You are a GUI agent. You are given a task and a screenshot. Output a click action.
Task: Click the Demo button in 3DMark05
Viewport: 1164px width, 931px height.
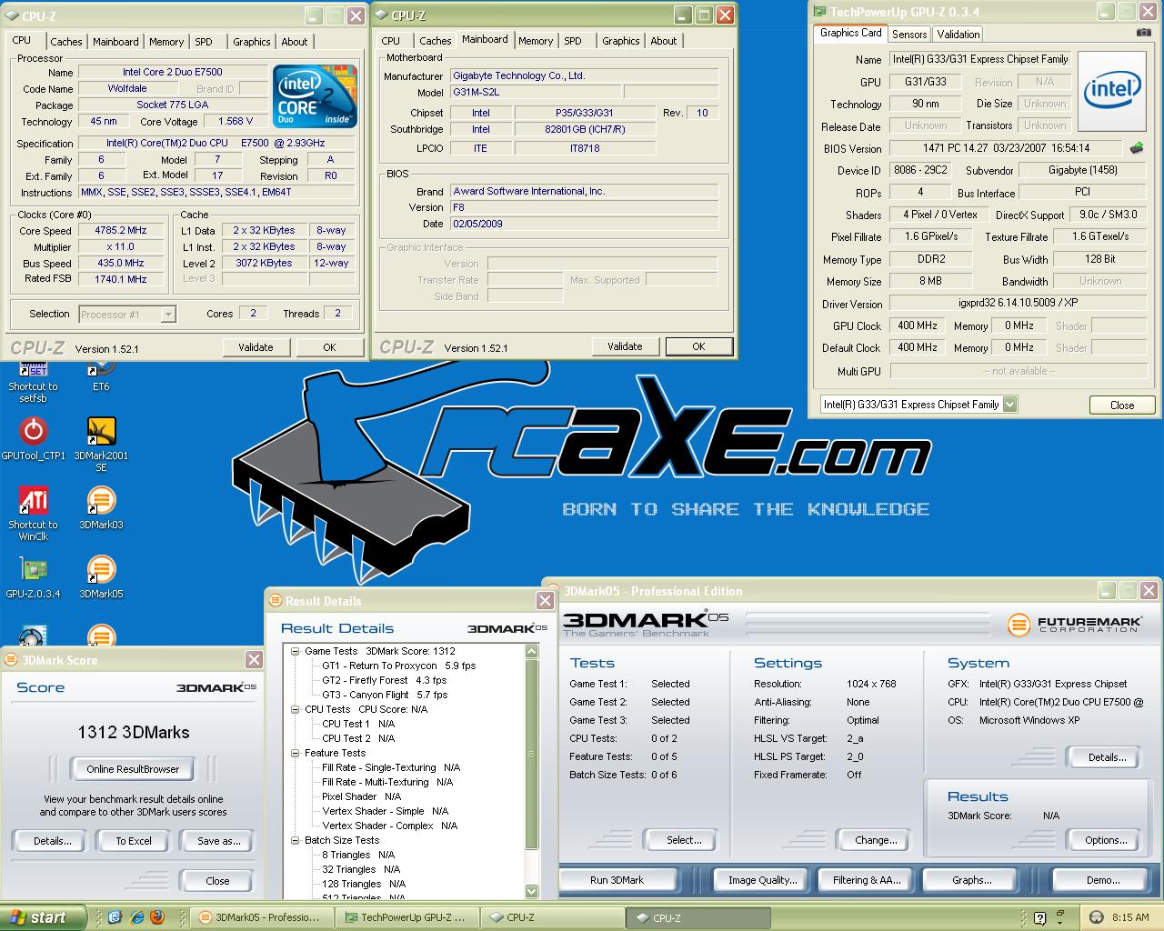(x=1103, y=880)
